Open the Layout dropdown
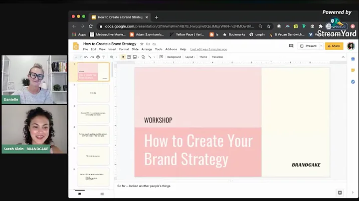The height and width of the screenshot is (201, 359). tap(190, 57)
